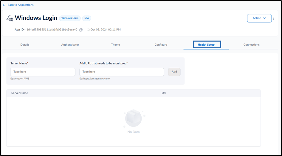Go to the Theme tab

[115, 45]
